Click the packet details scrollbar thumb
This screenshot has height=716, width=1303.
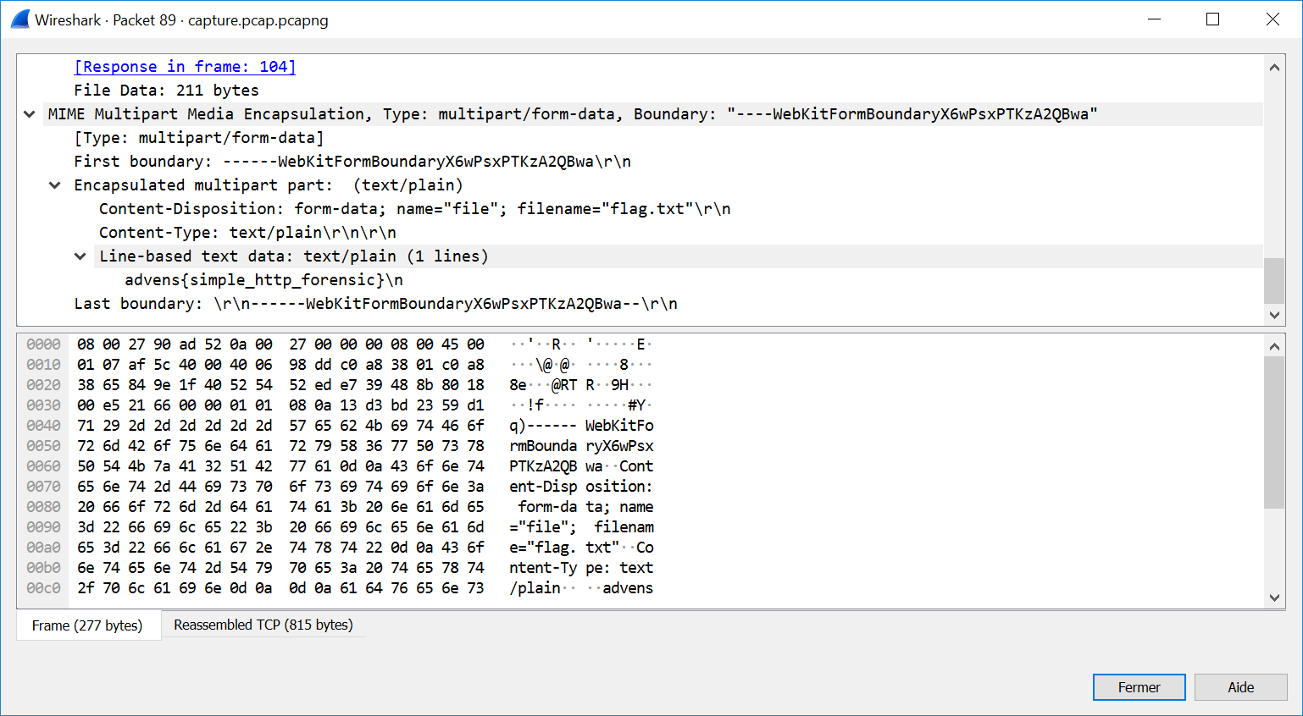pyautogui.click(x=1274, y=280)
